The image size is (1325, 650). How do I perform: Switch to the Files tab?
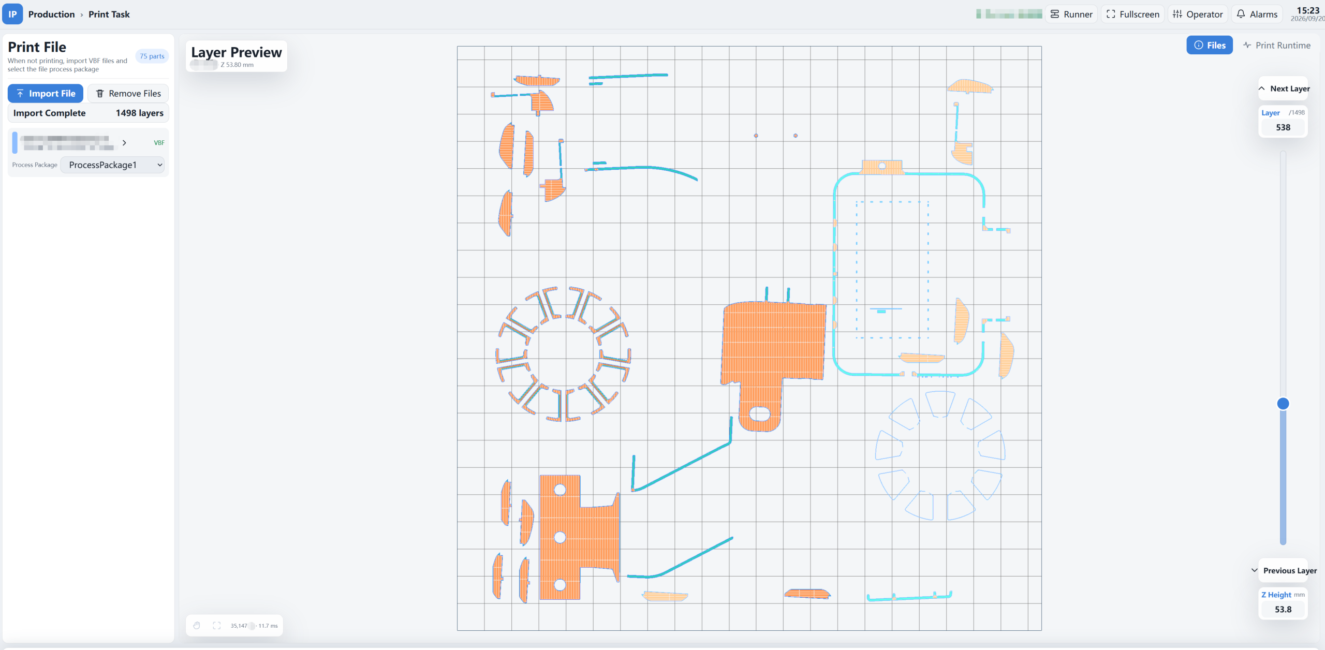pyautogui.click(x=1210, y=45)
